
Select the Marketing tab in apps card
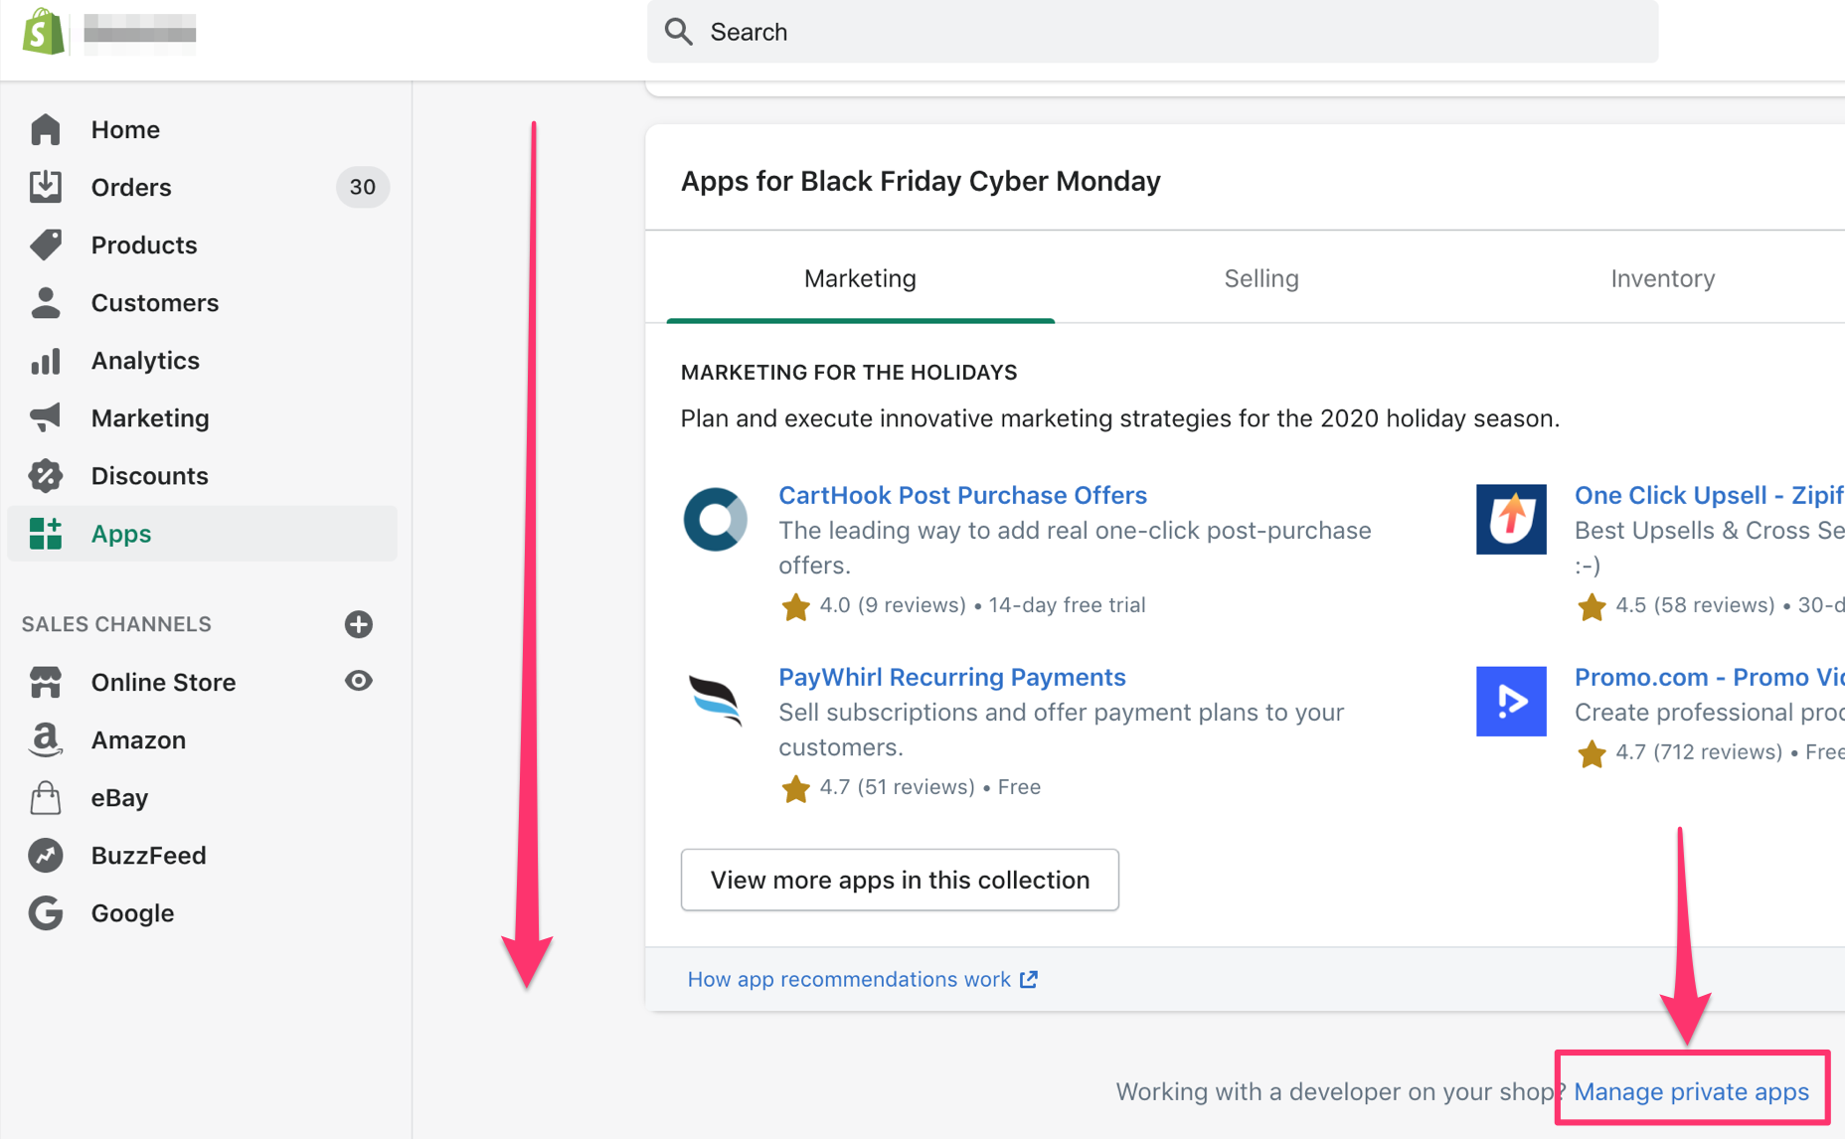tap(860, 278)
